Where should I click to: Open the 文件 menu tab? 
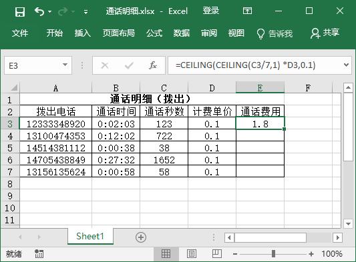[20, 33]
